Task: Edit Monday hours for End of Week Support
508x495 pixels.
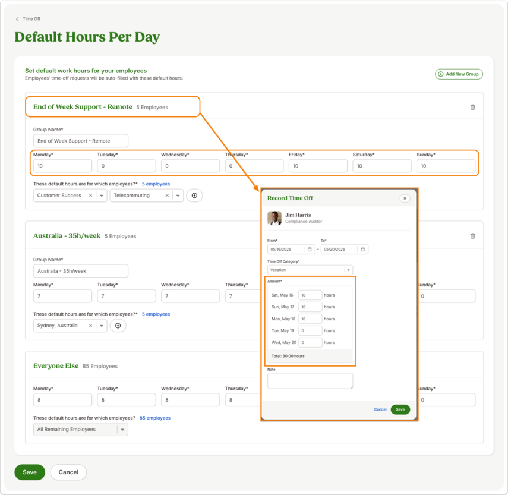Action: coord(62,166)
